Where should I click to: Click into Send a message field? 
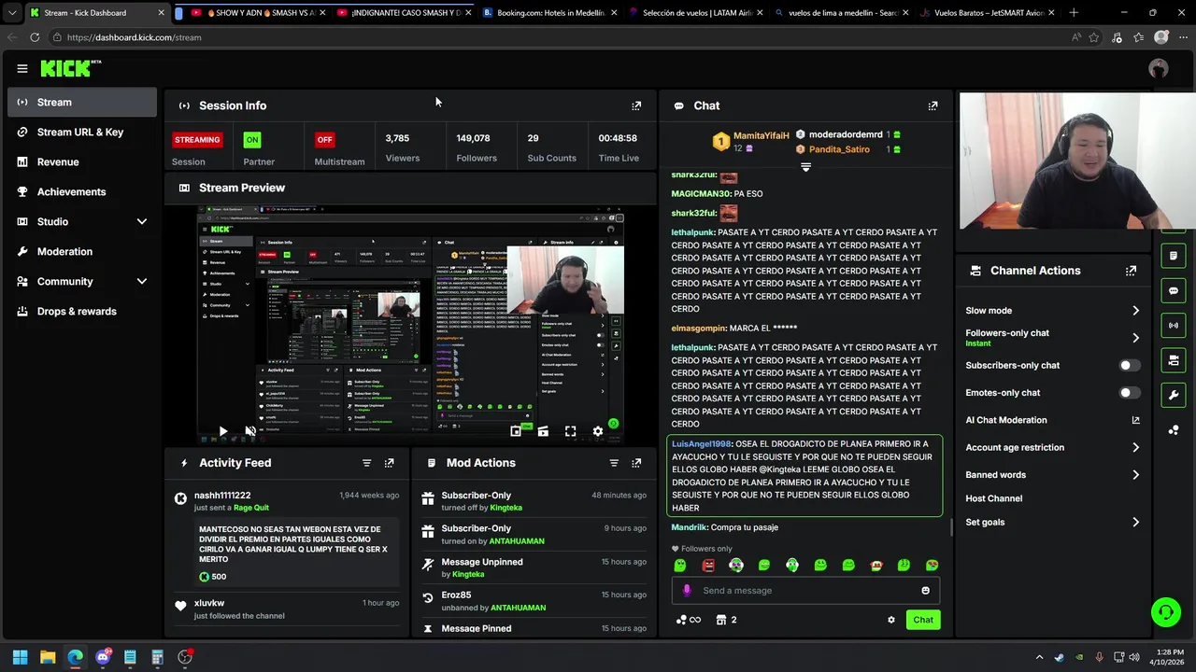point(805,590)
